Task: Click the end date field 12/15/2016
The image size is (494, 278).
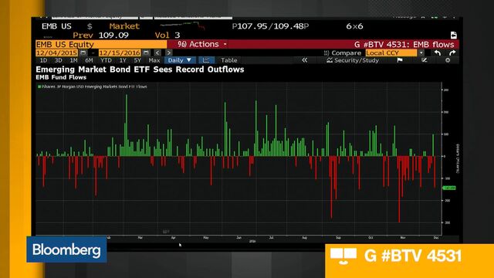Action: pos(120,53)
